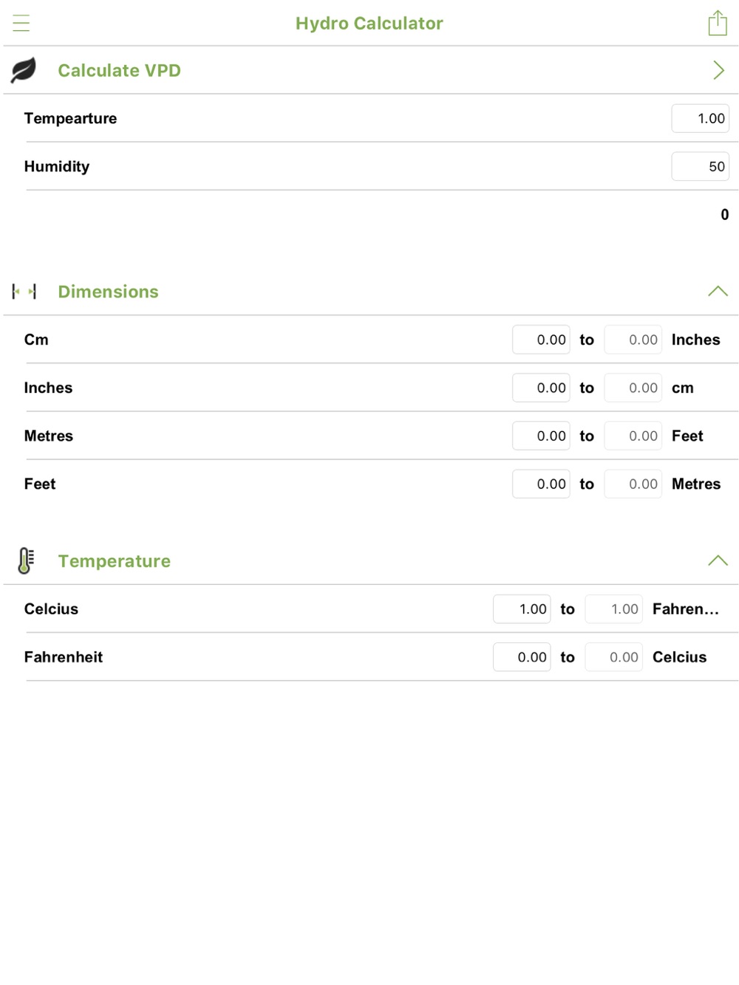The height and width of the screenshot is (985, 739).
Task: Click the thermometer icon beside Temperature
Action: point(25,561)
